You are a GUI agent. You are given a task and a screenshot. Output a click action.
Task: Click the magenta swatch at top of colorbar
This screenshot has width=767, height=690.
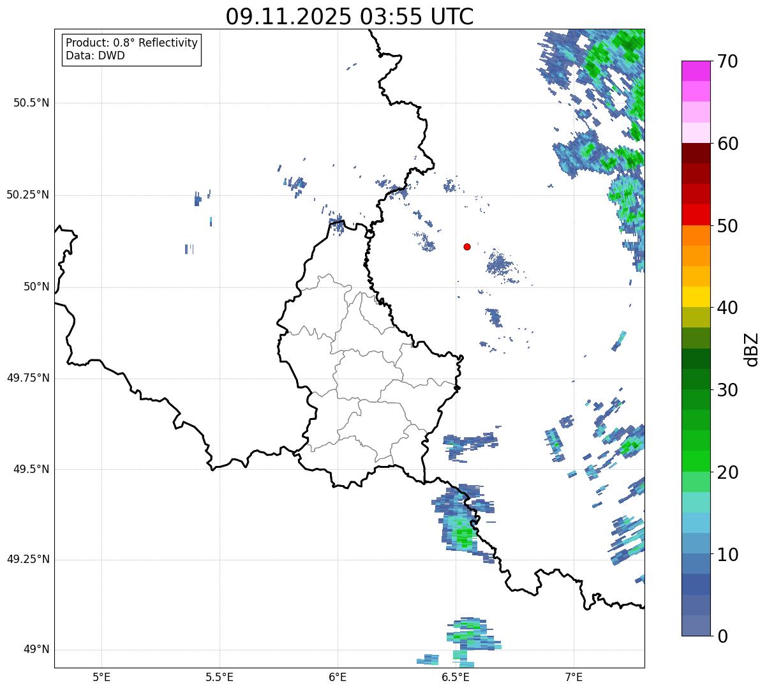[696, 71]
